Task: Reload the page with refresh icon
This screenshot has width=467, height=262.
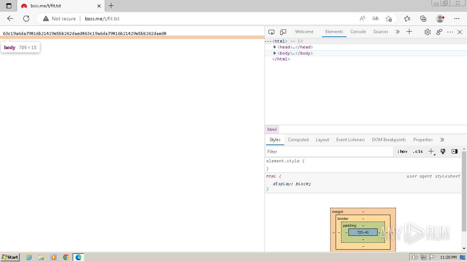Action: point(26,19)
